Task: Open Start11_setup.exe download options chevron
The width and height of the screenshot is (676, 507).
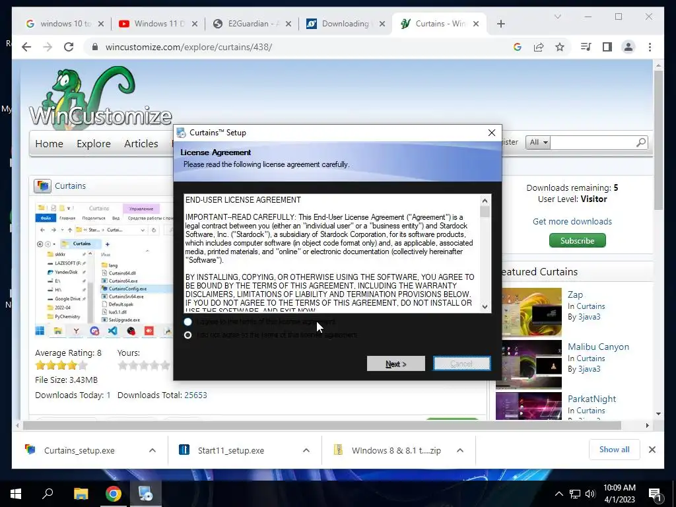Action: 306,450
